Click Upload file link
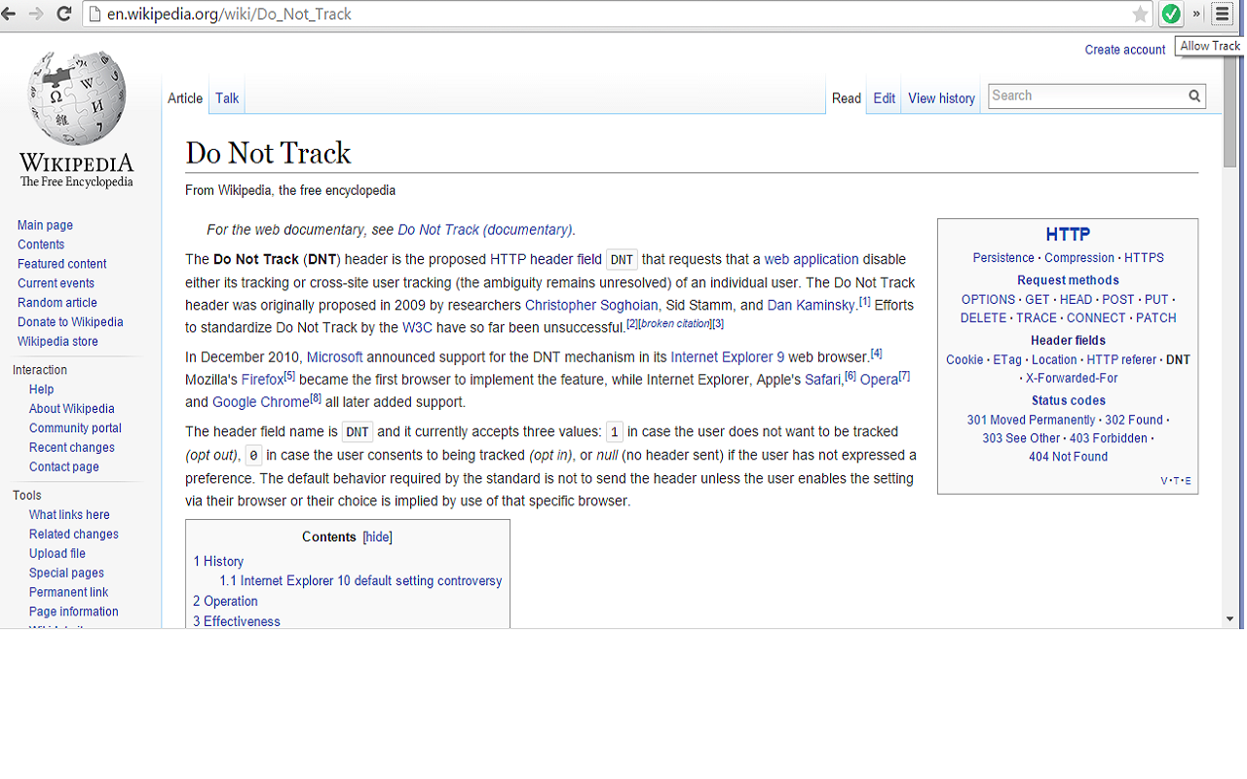Screen dimensions: 1247x779 pos(57,554)
